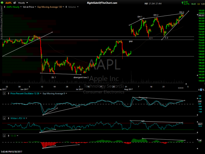Select the AAPL Hourly price series label
205x154 pixels.
click(13, 7)
